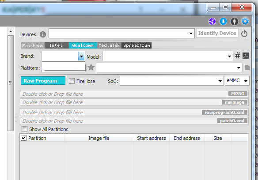Click the blue download arrow icon
Image resolution: width=258 pixels, height=180 pixels.
tap(223, 21)
